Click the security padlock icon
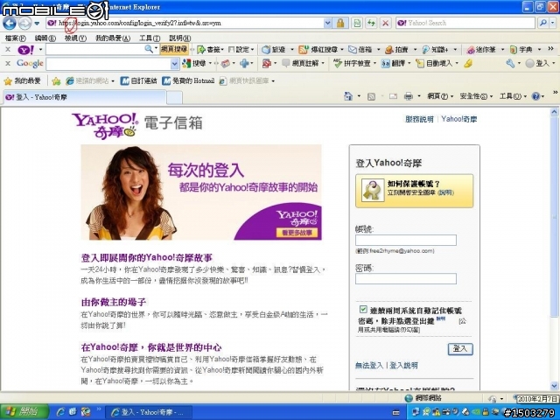The image size is (560, 420). click(340, 24)
